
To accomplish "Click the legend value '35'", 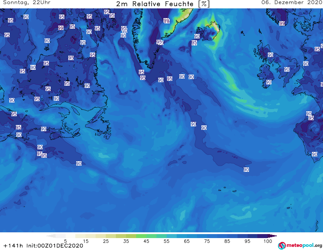I will (x=126, y=241).
